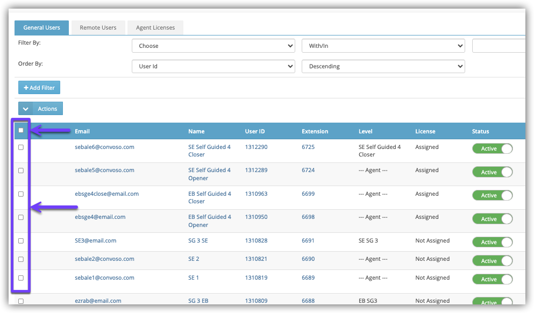The width and height of the screenshot is (534, 313).
Task: Toggle Active status for user 1312290
Action: 492,148
